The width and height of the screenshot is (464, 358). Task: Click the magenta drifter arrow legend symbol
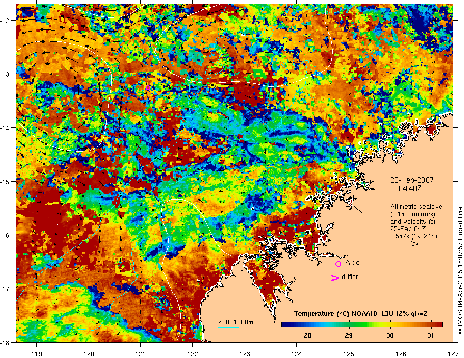pos(334,277)
